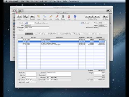Open the Job Cost tab
Viewport: 129px width, 97px height.
95,34
